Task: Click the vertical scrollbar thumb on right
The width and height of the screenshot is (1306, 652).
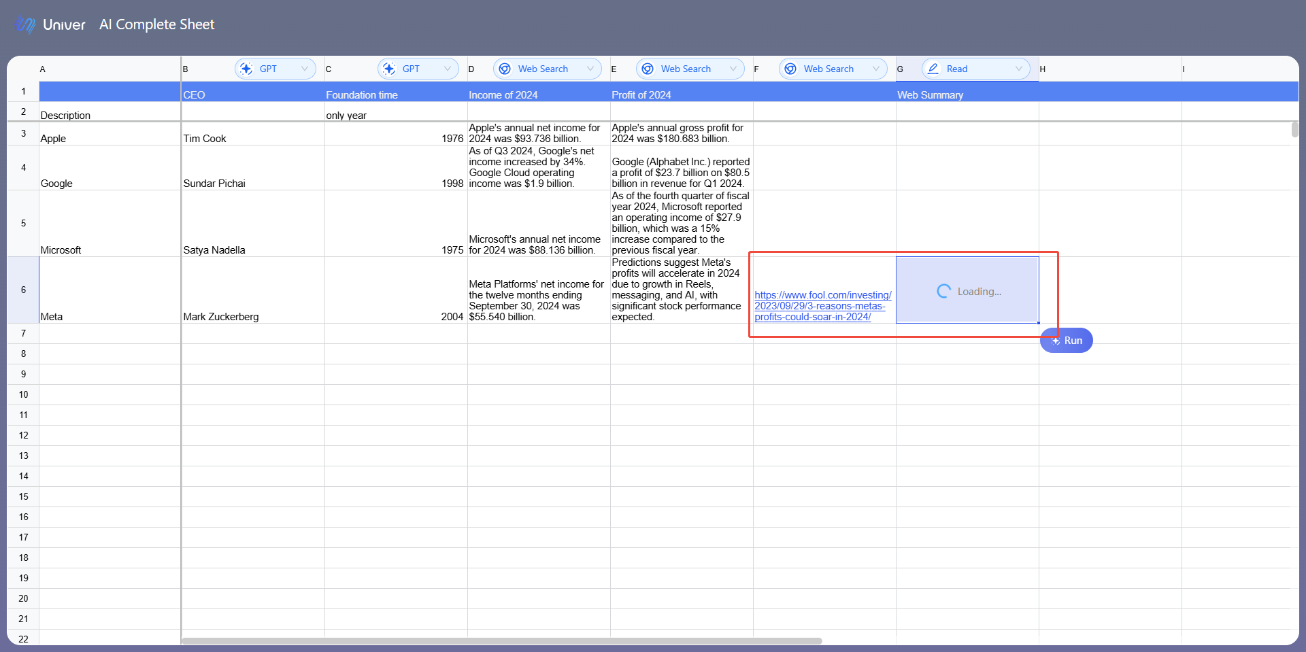Action: (x=1294, y=129)
